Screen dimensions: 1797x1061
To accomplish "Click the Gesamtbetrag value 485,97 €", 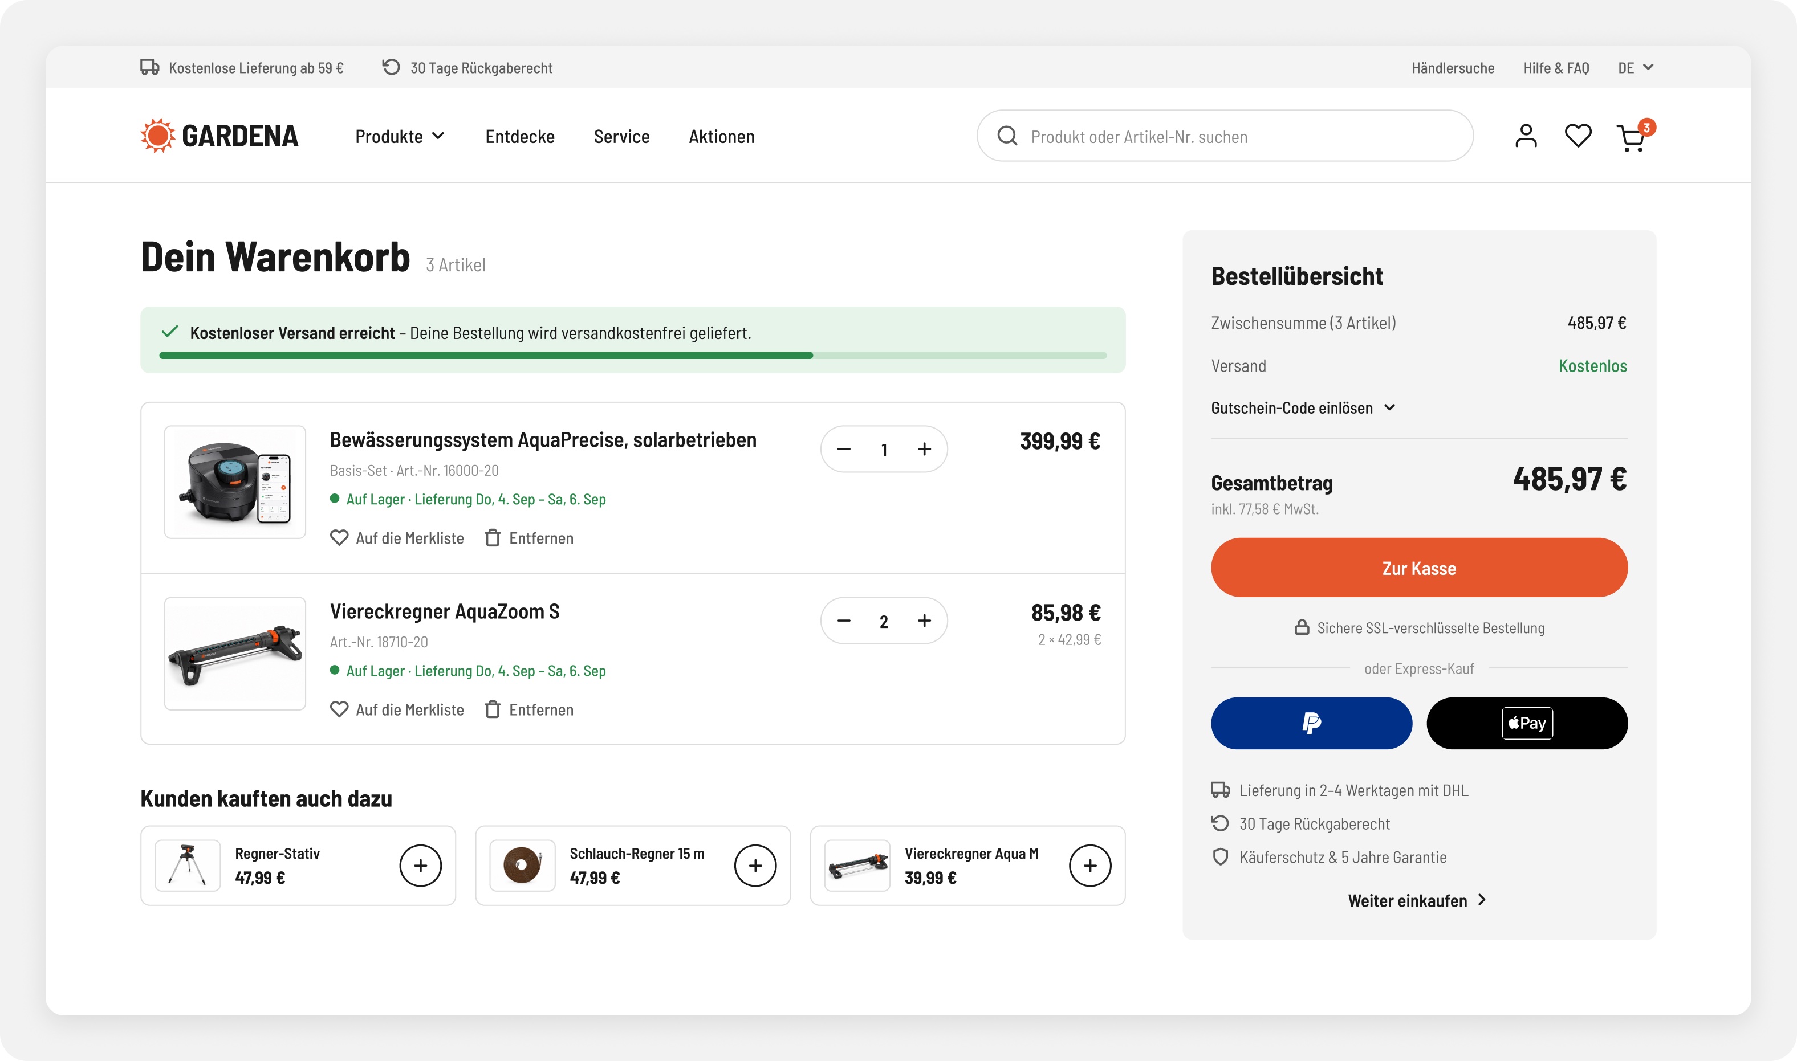I will click(x=1570, y=479).
